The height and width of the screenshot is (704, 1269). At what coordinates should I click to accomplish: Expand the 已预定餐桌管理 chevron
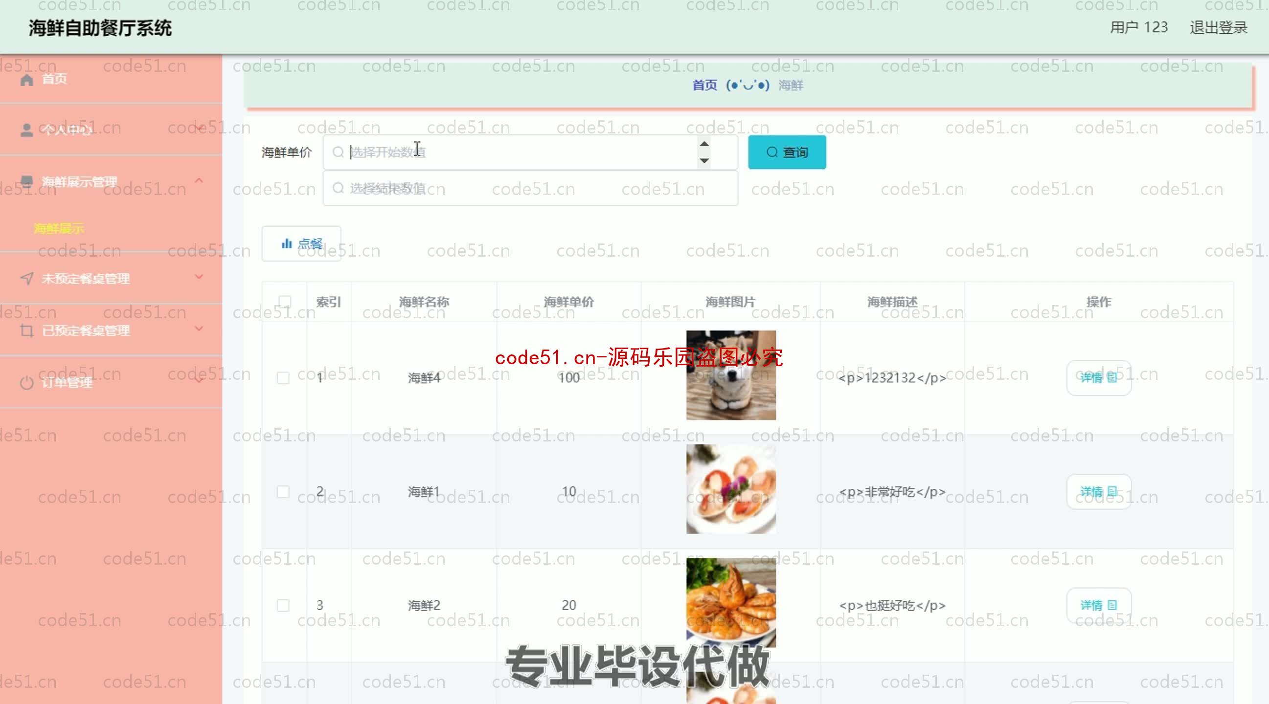199,329
